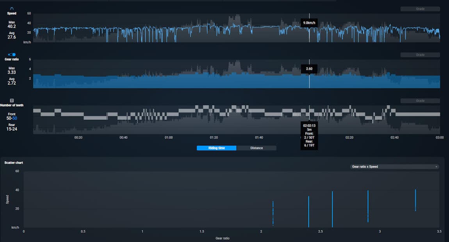Click the Gear ratio chain icon
This screenshot has width=449, height=242.
coord(12,54)
